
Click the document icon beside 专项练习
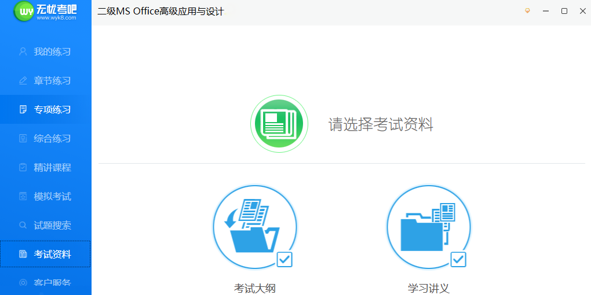point(23,109)
